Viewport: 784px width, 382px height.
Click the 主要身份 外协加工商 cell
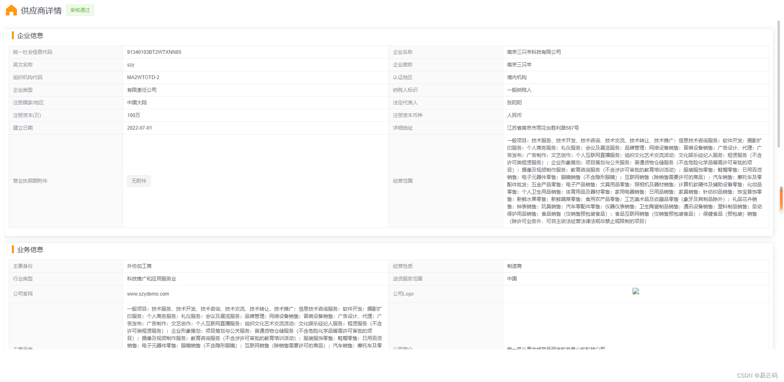139,266
